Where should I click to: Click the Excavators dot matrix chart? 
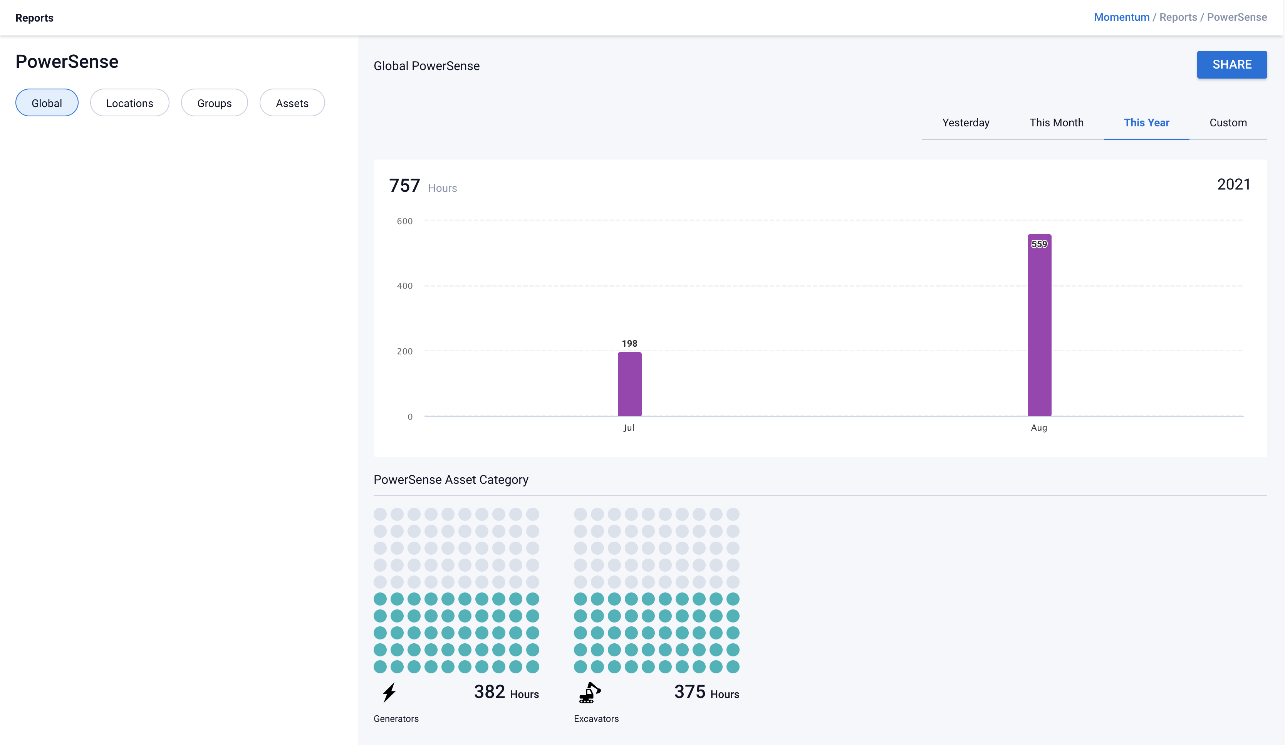click(x=656, y=590)
